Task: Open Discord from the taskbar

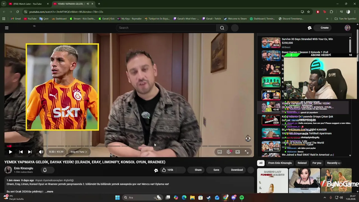Action: click(x=234, y=198)
